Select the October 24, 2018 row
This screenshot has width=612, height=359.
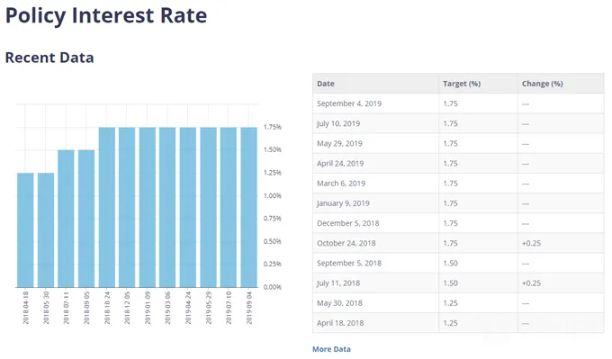pos(458,243)
